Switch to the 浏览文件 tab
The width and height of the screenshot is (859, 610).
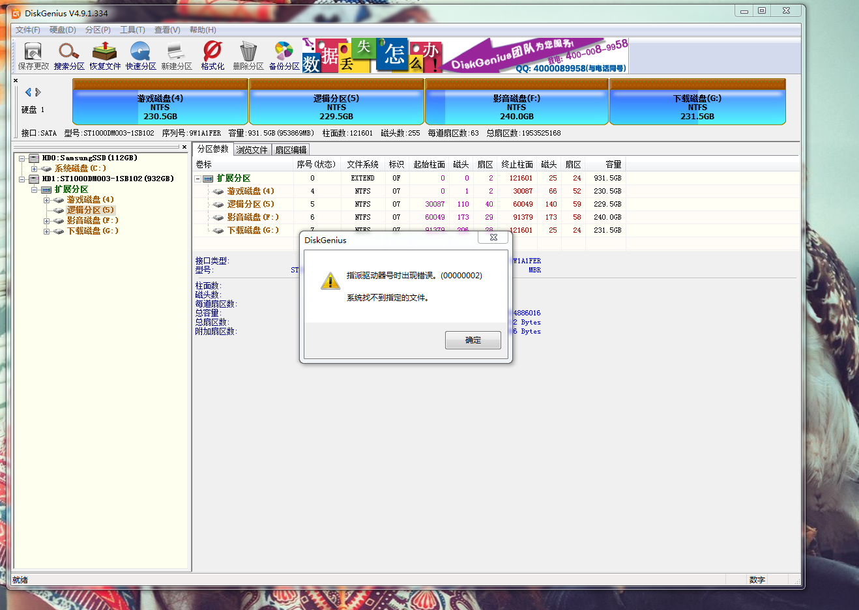pyautogui.click(x=252, y=150)
